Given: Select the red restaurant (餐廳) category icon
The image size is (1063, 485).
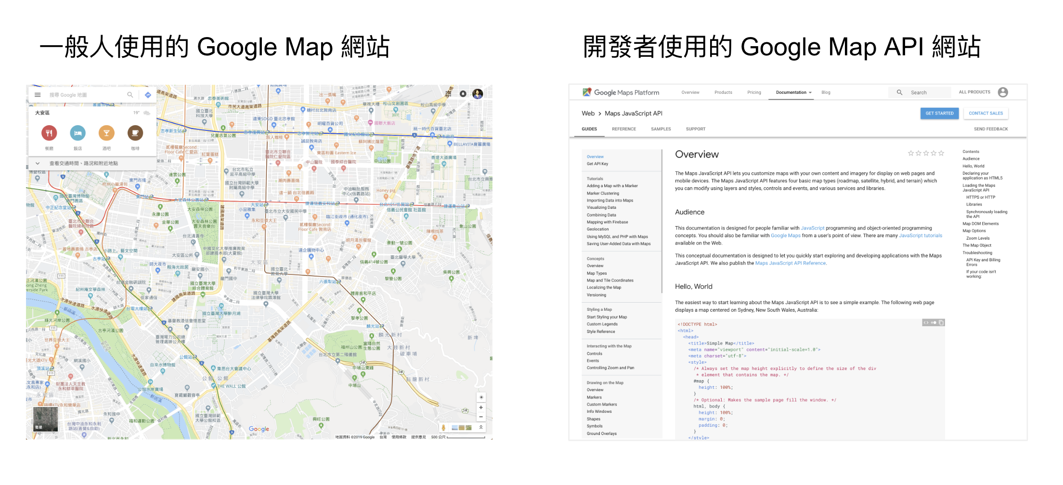Looking at the screenshot, I should [x=49, y=133].
